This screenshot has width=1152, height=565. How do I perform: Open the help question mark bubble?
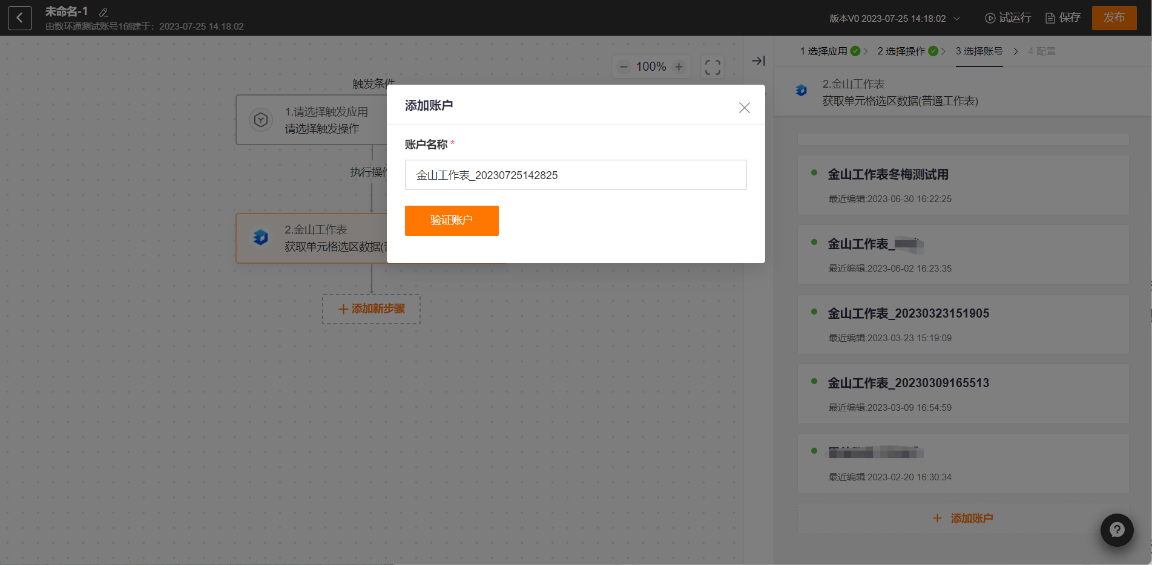point(1117,530)
